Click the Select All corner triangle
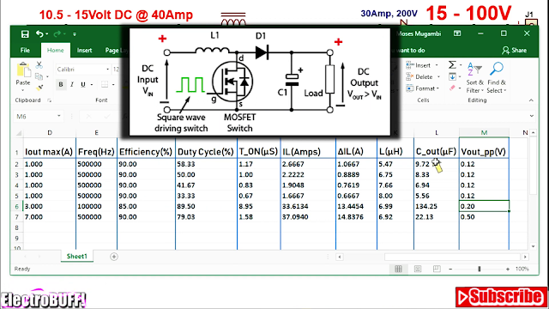 [x=19, y=133]
